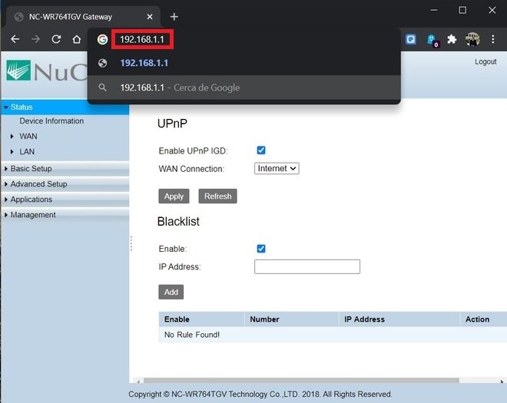Reload the page with the refresh icon
Viewport: 507px width, 403px height.
pos(56,39)
